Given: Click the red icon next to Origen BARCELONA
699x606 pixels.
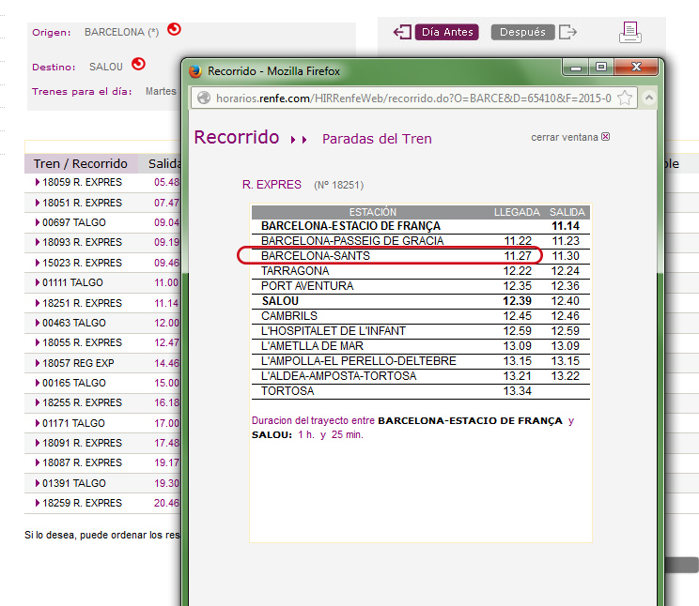Looking at the screenshot, I should 174,29.
